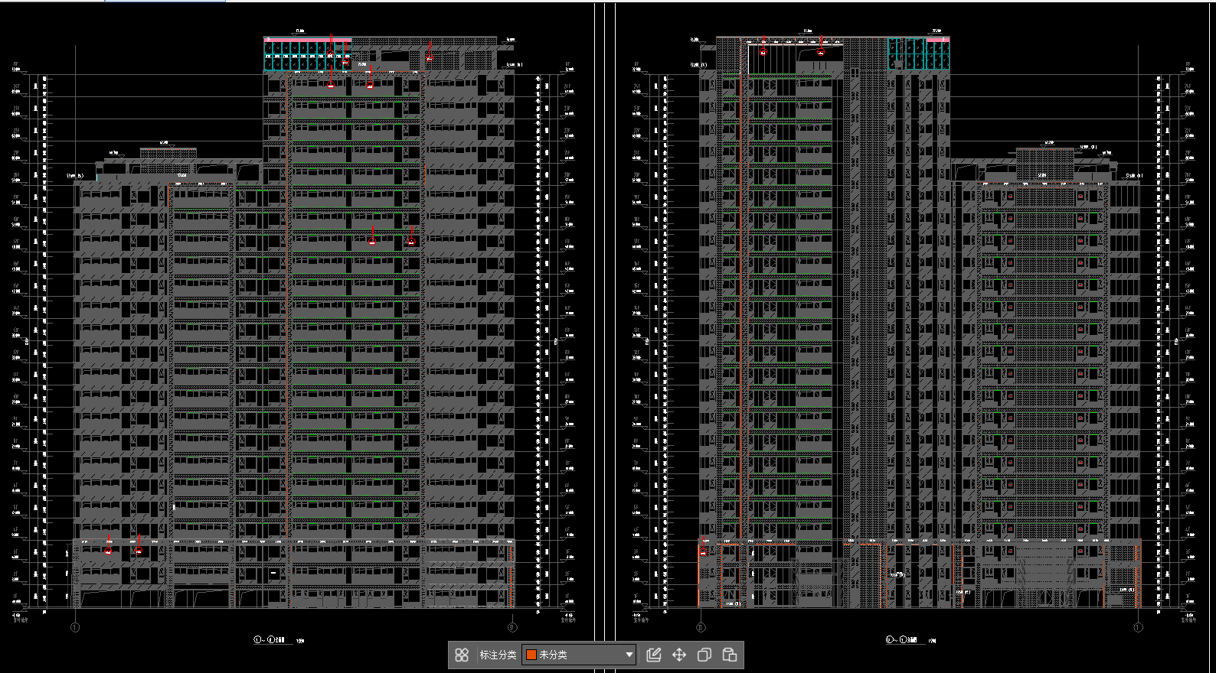Click pink roof band on left elevation

click(x=308, y=39)
